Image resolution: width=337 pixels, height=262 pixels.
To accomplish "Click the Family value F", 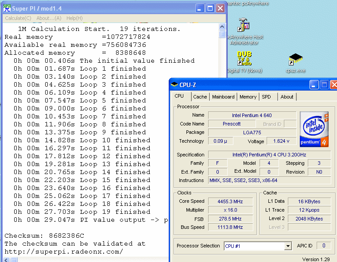I will point(217,163).
